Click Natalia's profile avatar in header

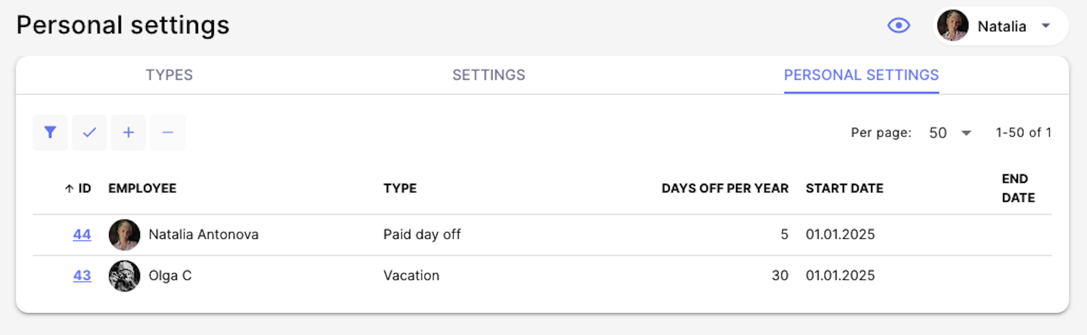(x=953, y=26)
